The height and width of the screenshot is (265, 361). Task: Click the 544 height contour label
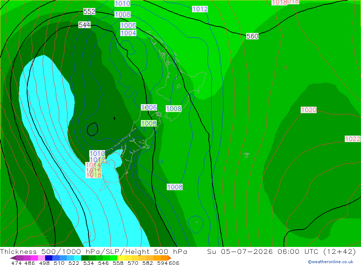(84, 25)
